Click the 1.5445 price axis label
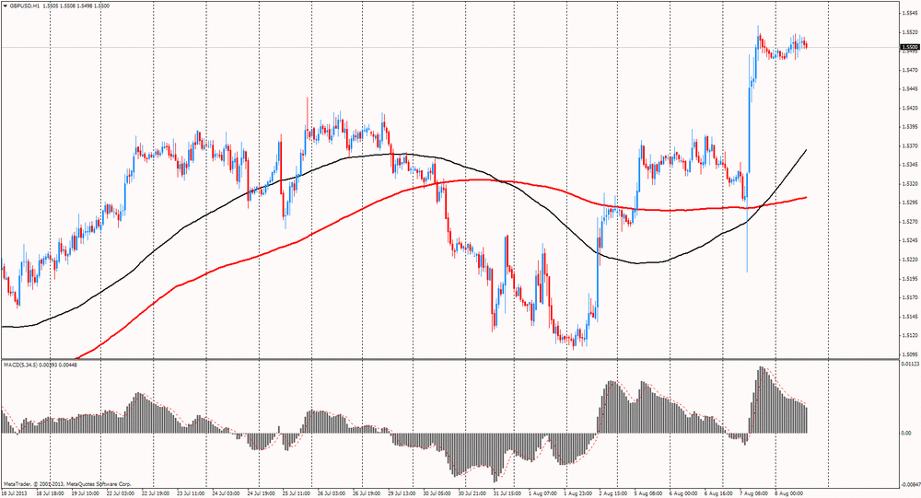Screen dimensions: 921x498 click(910, 88)
